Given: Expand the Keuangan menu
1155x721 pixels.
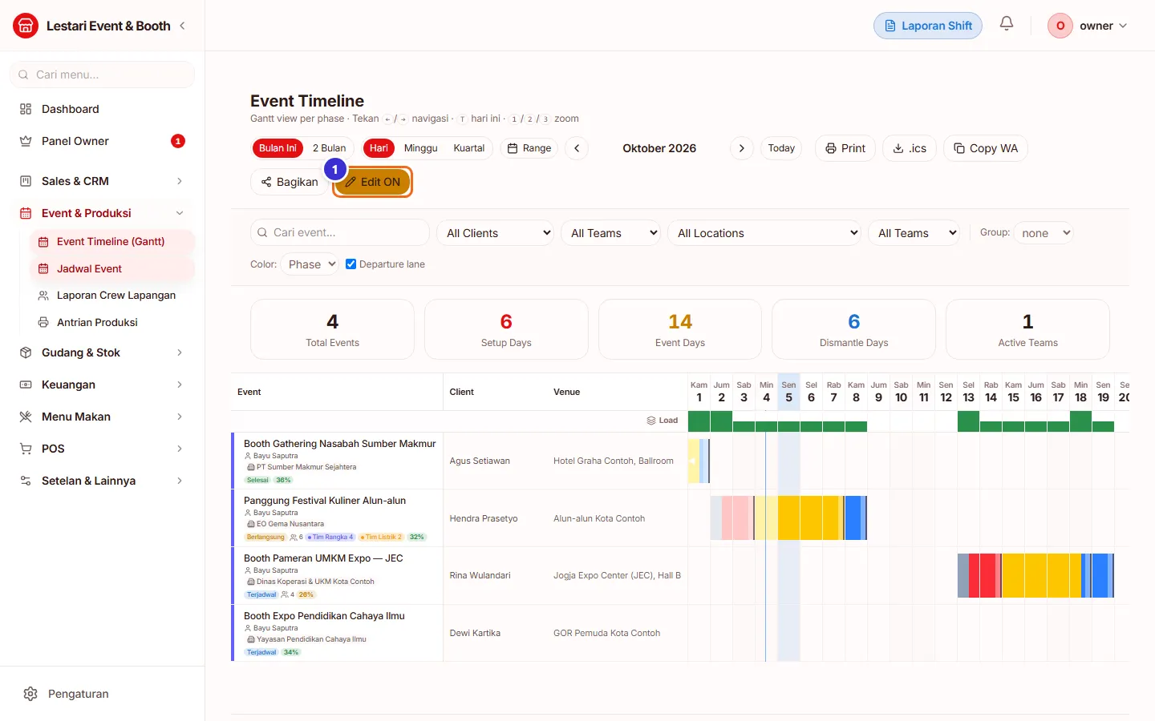Looking at the screenshot, I should 102,385.
